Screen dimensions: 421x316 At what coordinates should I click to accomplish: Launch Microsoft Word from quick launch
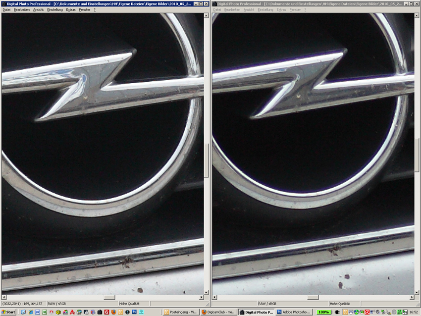coord(38,312)
